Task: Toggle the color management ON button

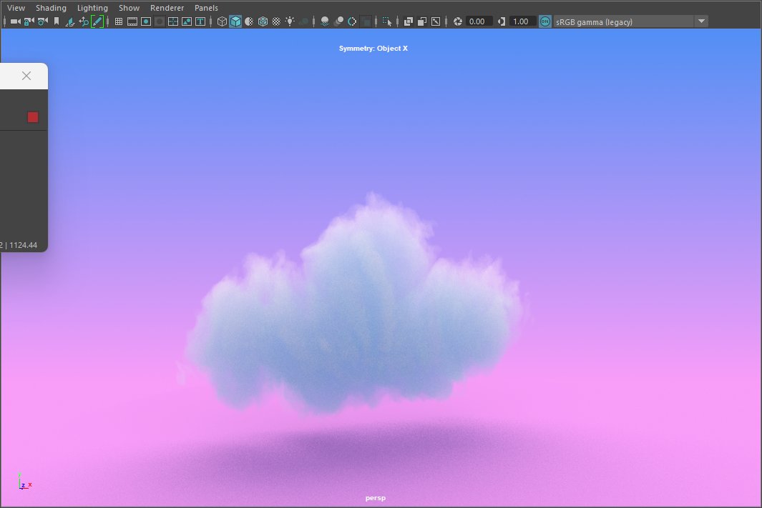Action: point(545,21)
